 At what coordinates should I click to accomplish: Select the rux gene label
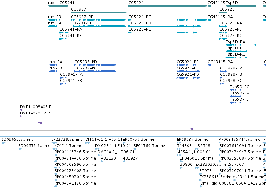click(51, 3)
